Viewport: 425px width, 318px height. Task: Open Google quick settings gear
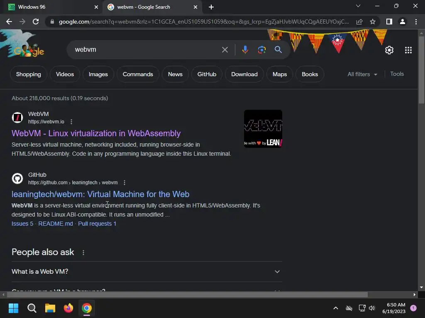coord(389,50)
